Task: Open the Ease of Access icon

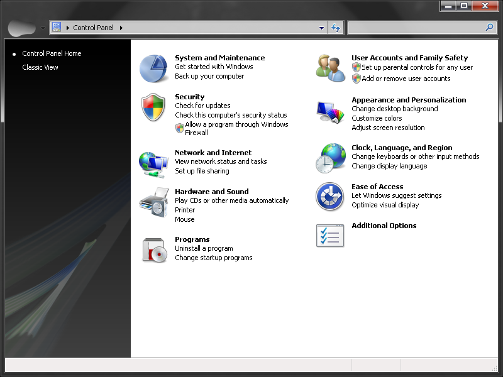Action: 330,197
